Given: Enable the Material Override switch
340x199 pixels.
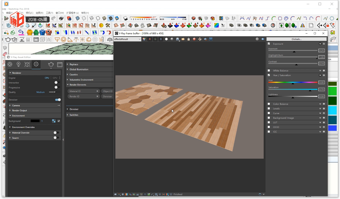Looking at the screenshot, I should (56, 133).
